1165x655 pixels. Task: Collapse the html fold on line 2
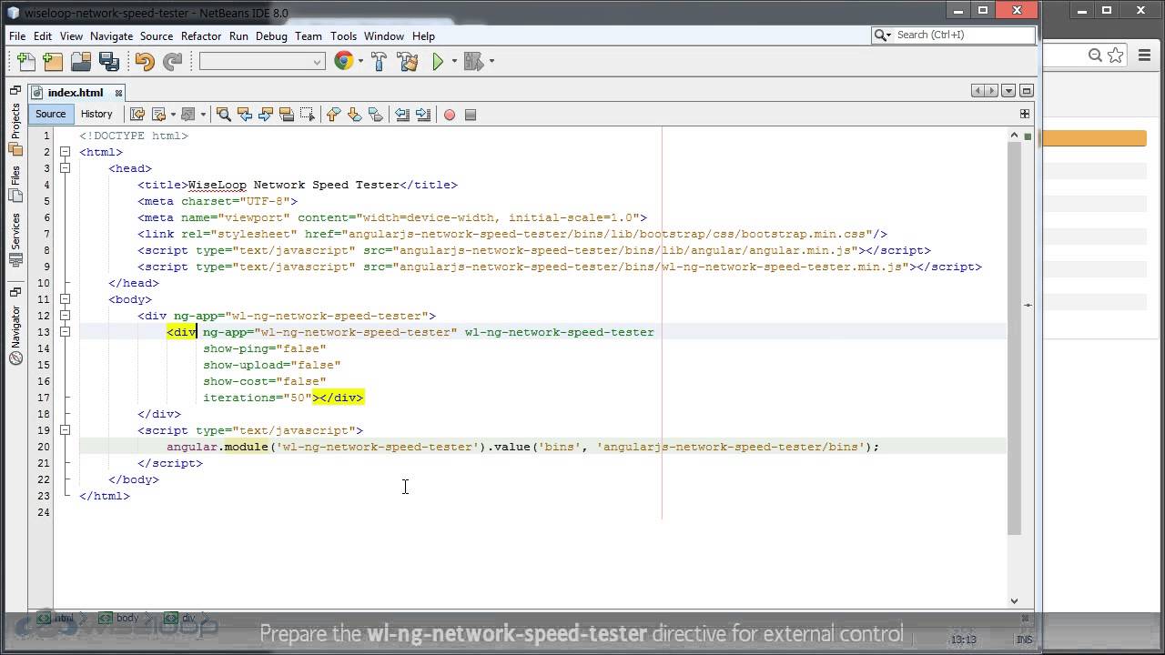pos(65,152)
